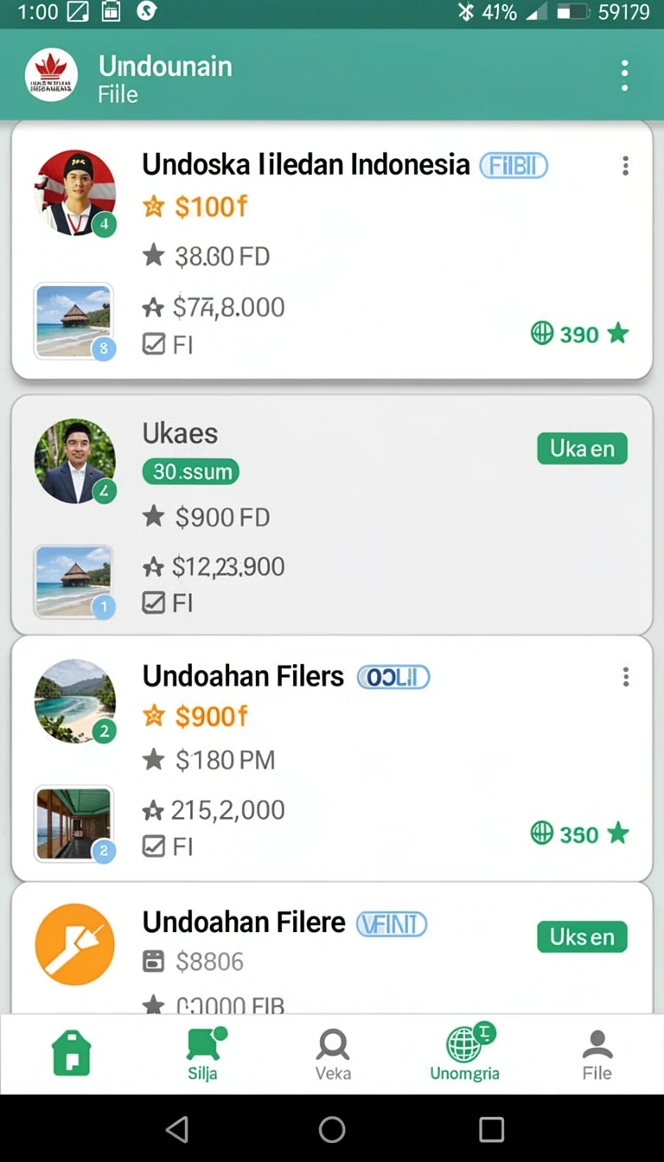
Task: Open the three-dot menu in the header bar
Action: tap(624, 76)
